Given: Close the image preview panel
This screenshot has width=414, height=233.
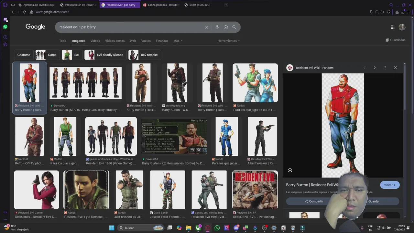Looking at the screenshot, I should pos(395,68).
